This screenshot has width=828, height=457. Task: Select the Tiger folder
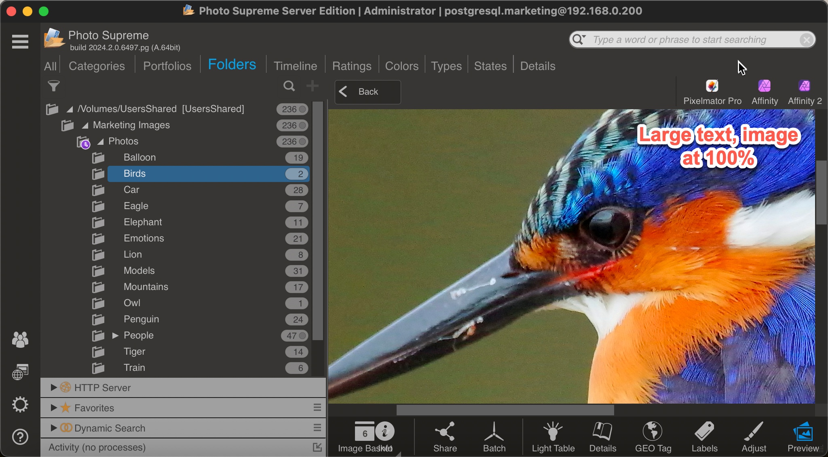(x=209, y=351)
